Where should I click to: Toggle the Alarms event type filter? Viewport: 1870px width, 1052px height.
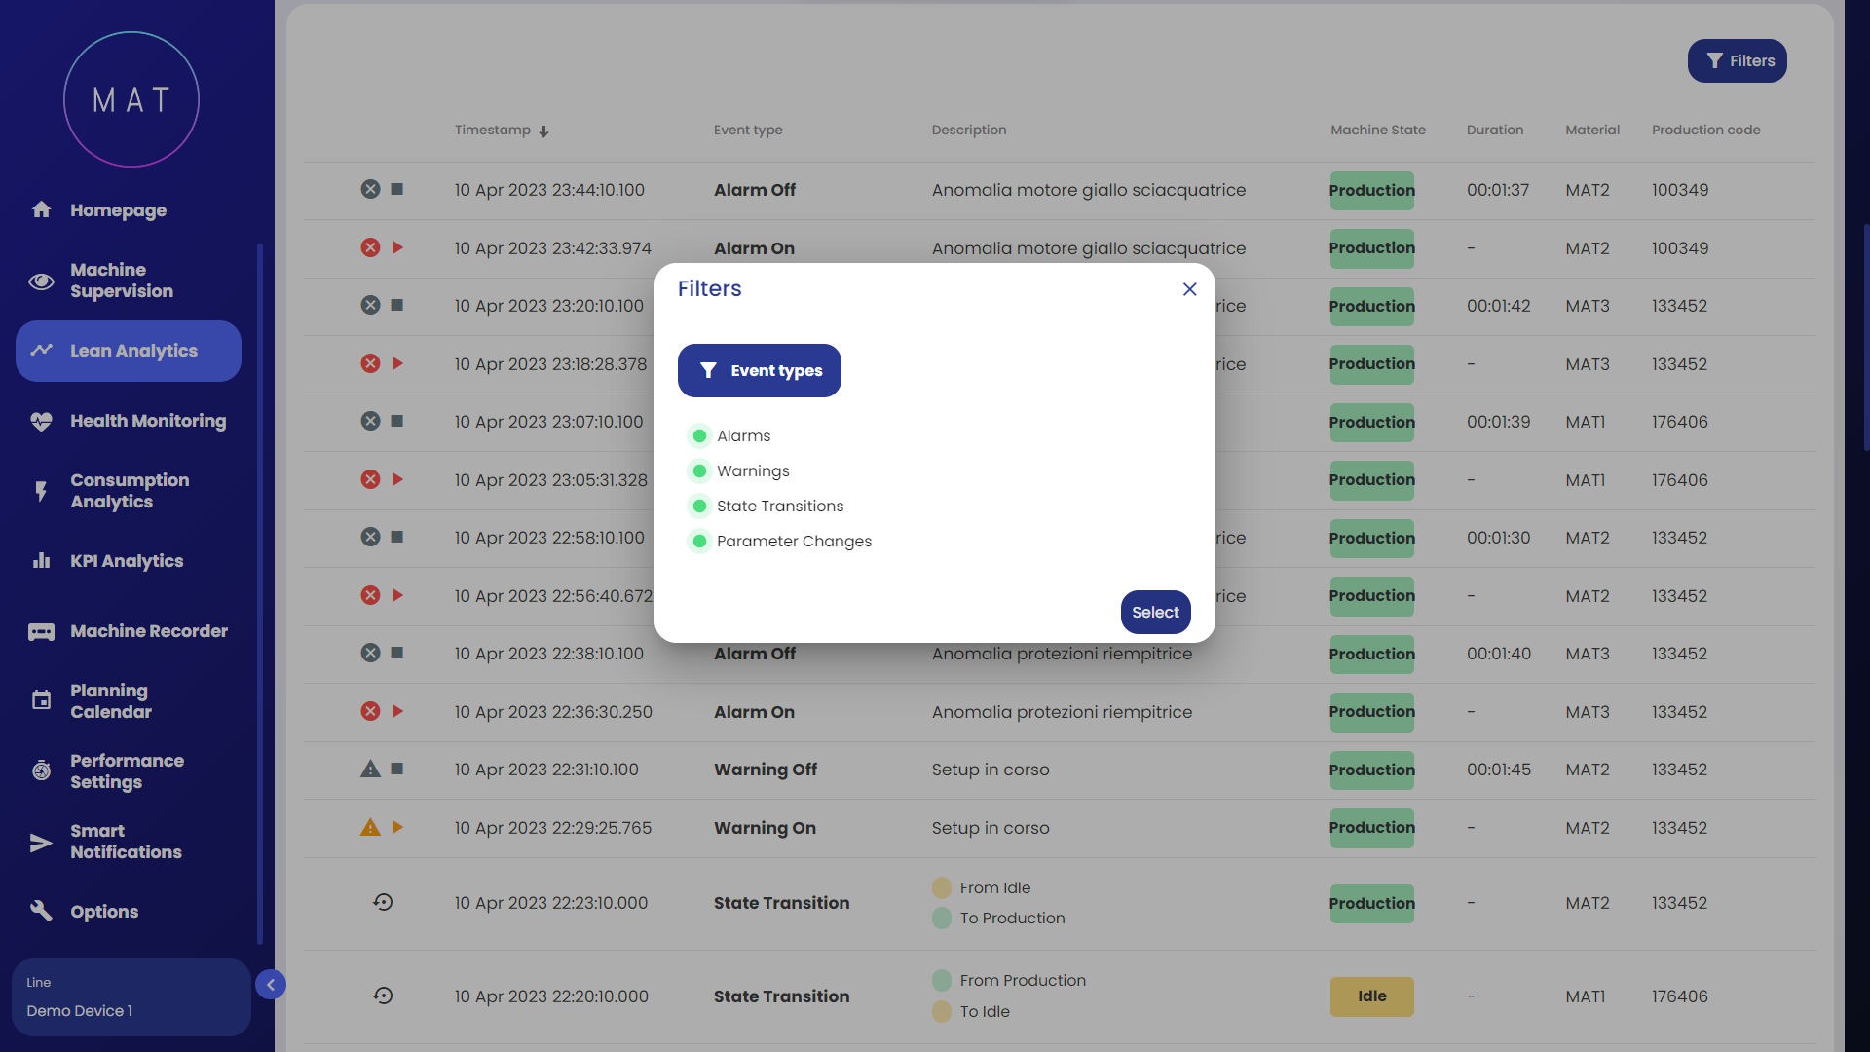(699, 435)
